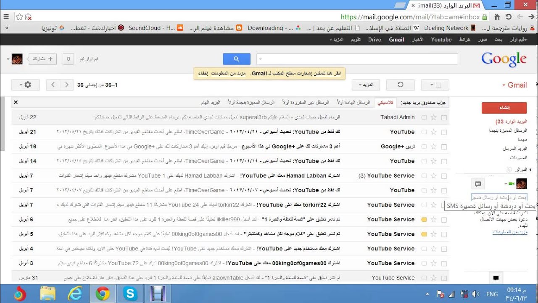The height and width of the screenshot is (303, 538).
Task: Open the account menu arrow beside avatar
Action: (x=8, y=59)
